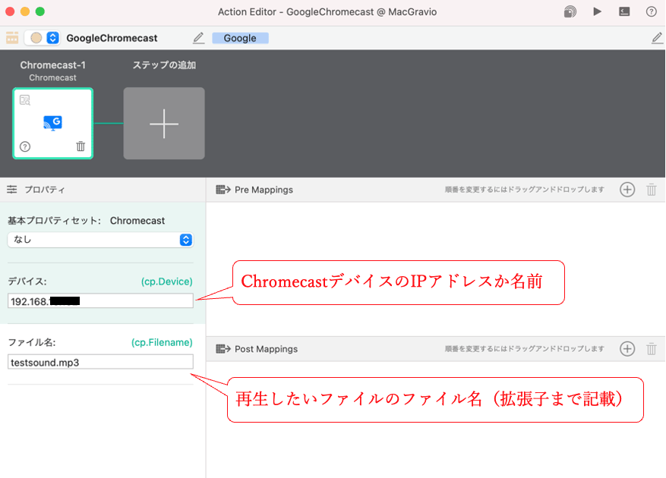Delete Pre Mapping with trash icon

pyautogui.click(x=651, y=190)
